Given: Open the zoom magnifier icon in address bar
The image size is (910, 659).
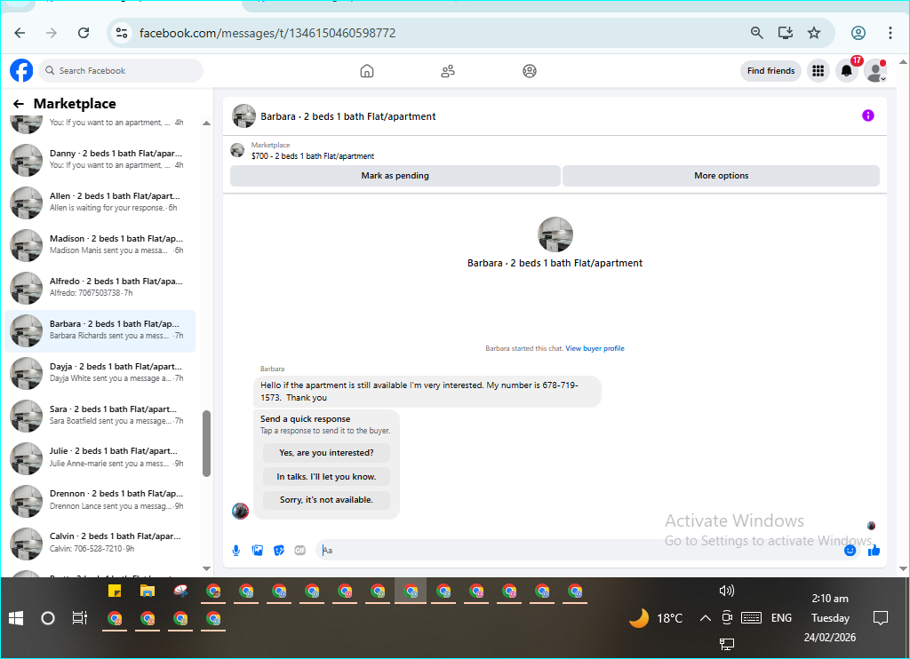Looking at the screenshot, I should point(756,33).
